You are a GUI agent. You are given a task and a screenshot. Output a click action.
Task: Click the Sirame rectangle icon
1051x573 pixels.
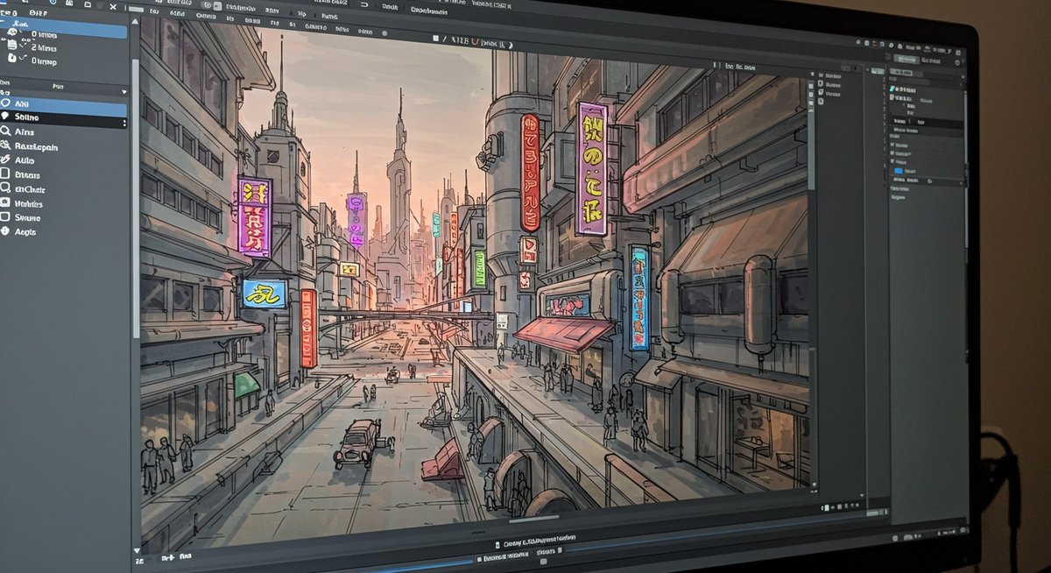coord(6,217)
